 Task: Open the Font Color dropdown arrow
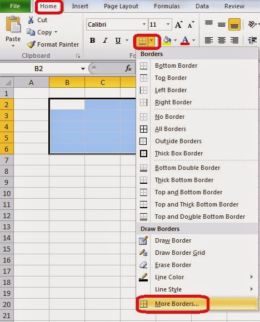click(x=194, y=40)
